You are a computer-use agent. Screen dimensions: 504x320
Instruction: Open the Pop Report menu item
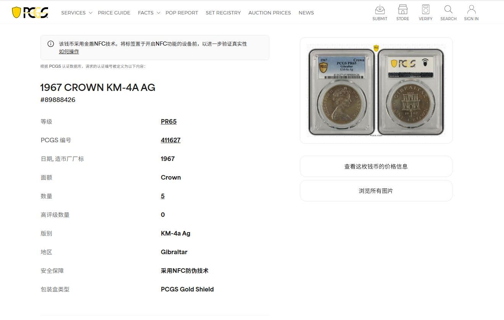click(x=182, y=13)
